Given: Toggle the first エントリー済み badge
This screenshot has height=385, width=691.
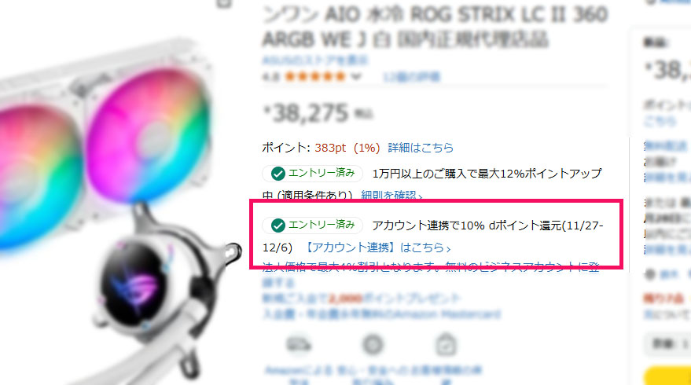Looking at the screenshot, I should (x=312, y=174).
